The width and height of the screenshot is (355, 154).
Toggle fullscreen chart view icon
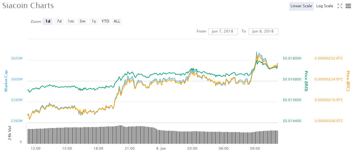340,6
